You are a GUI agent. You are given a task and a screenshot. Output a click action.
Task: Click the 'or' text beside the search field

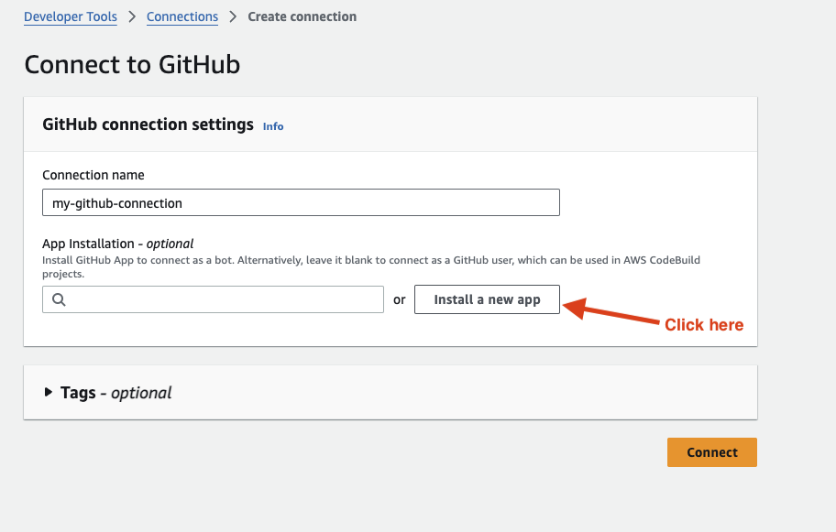tap(400, 299)
